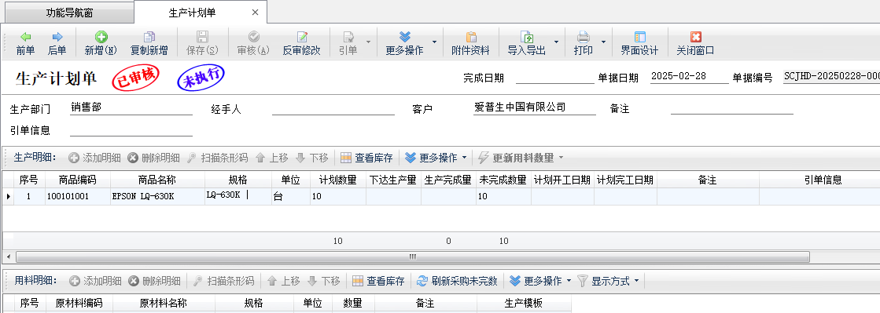Click the LQ-630K 规格 cell
880x313 pixels.
[x=238, y=197]
